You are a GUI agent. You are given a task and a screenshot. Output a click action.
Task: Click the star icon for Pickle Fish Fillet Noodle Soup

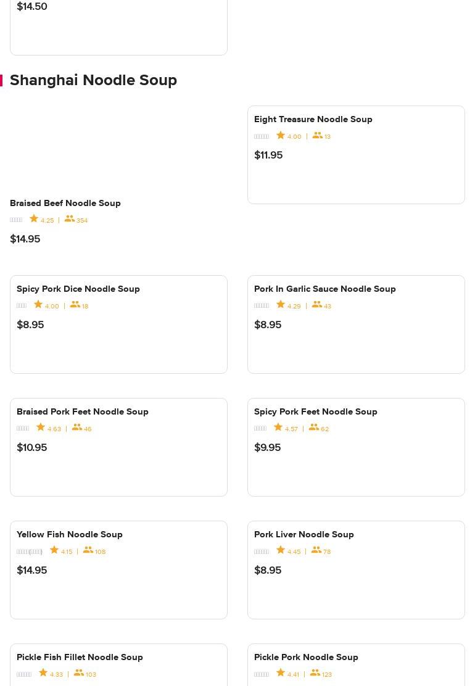(43, 673)
